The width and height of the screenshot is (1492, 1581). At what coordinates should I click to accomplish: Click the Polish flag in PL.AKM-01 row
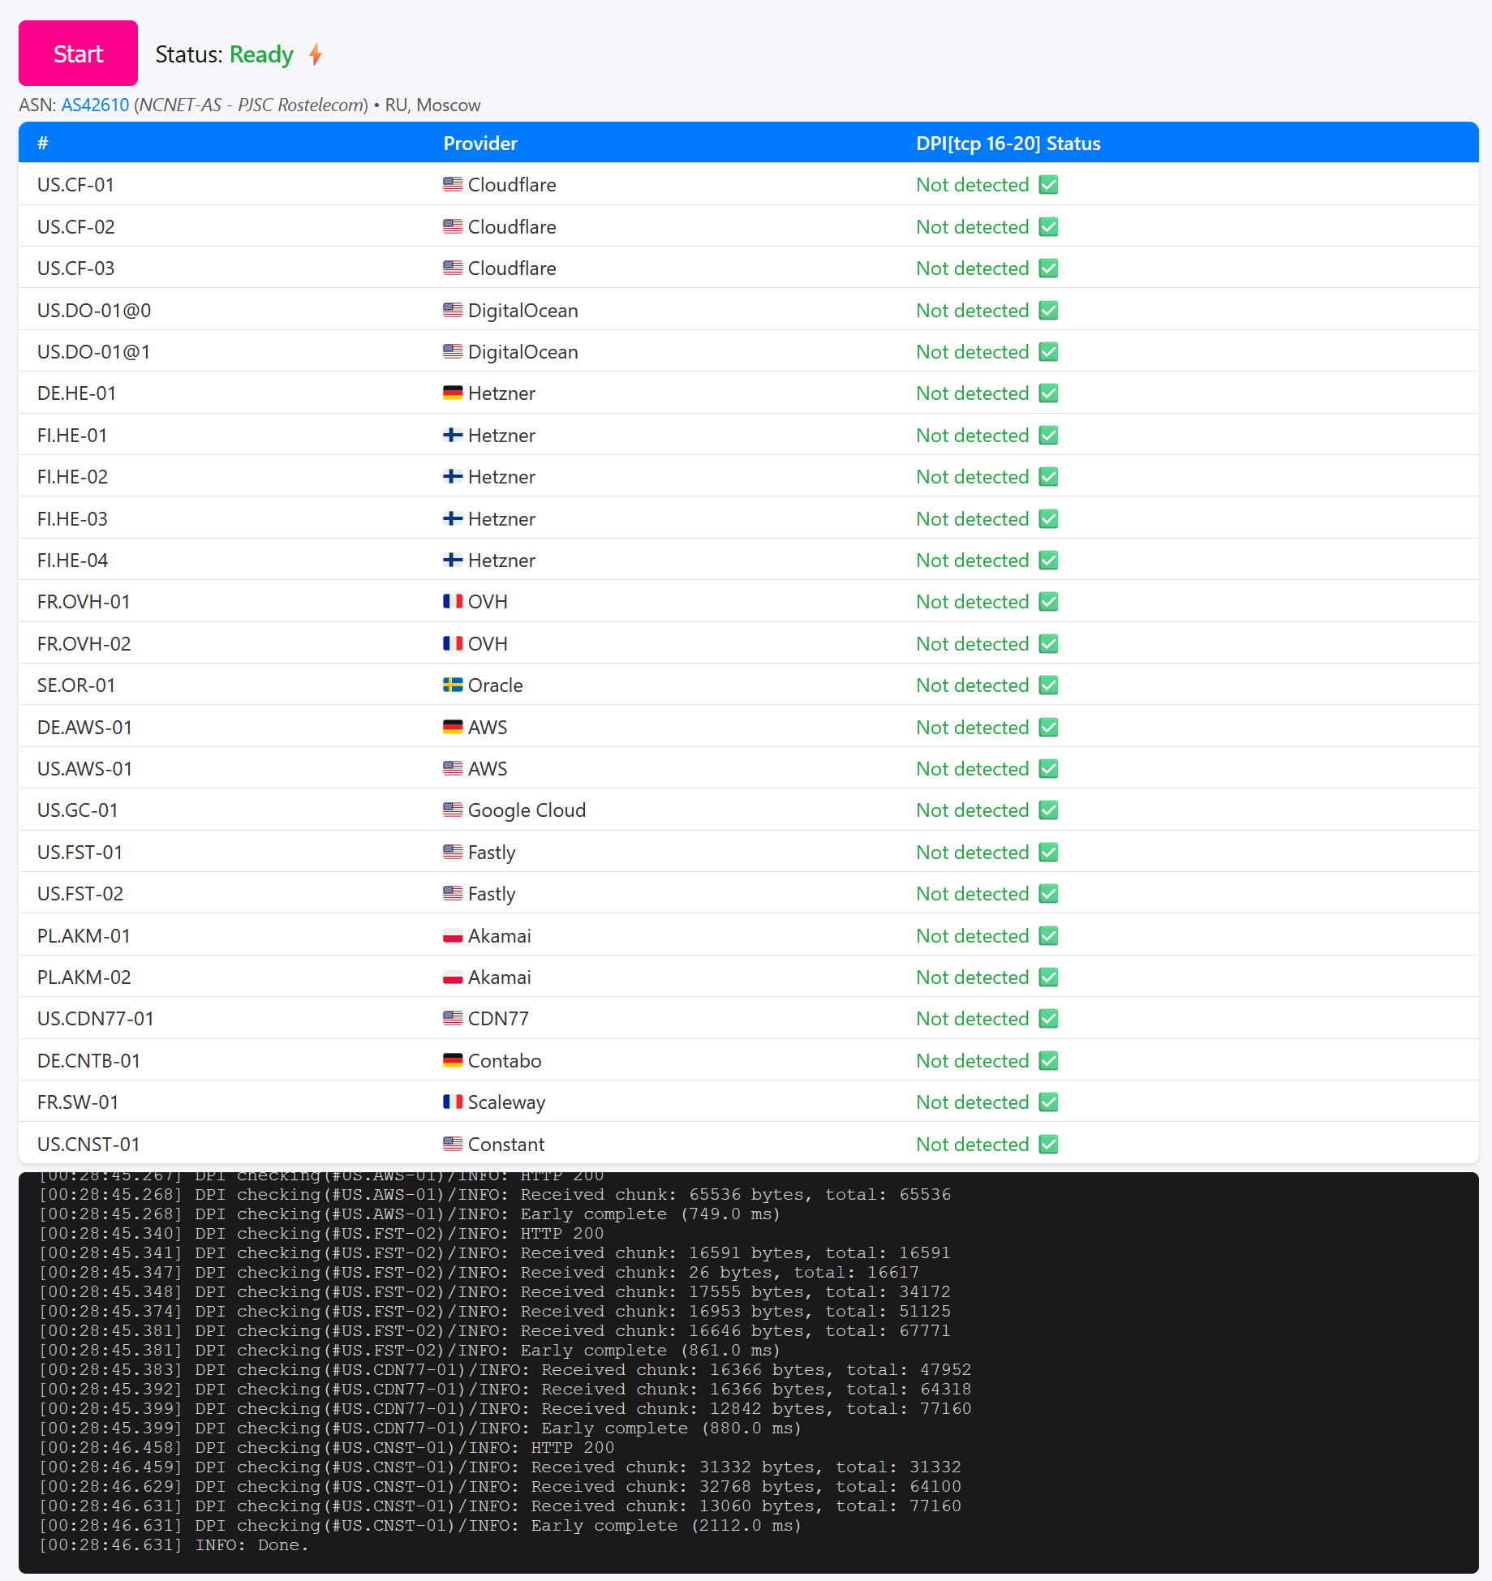[453, 935]
